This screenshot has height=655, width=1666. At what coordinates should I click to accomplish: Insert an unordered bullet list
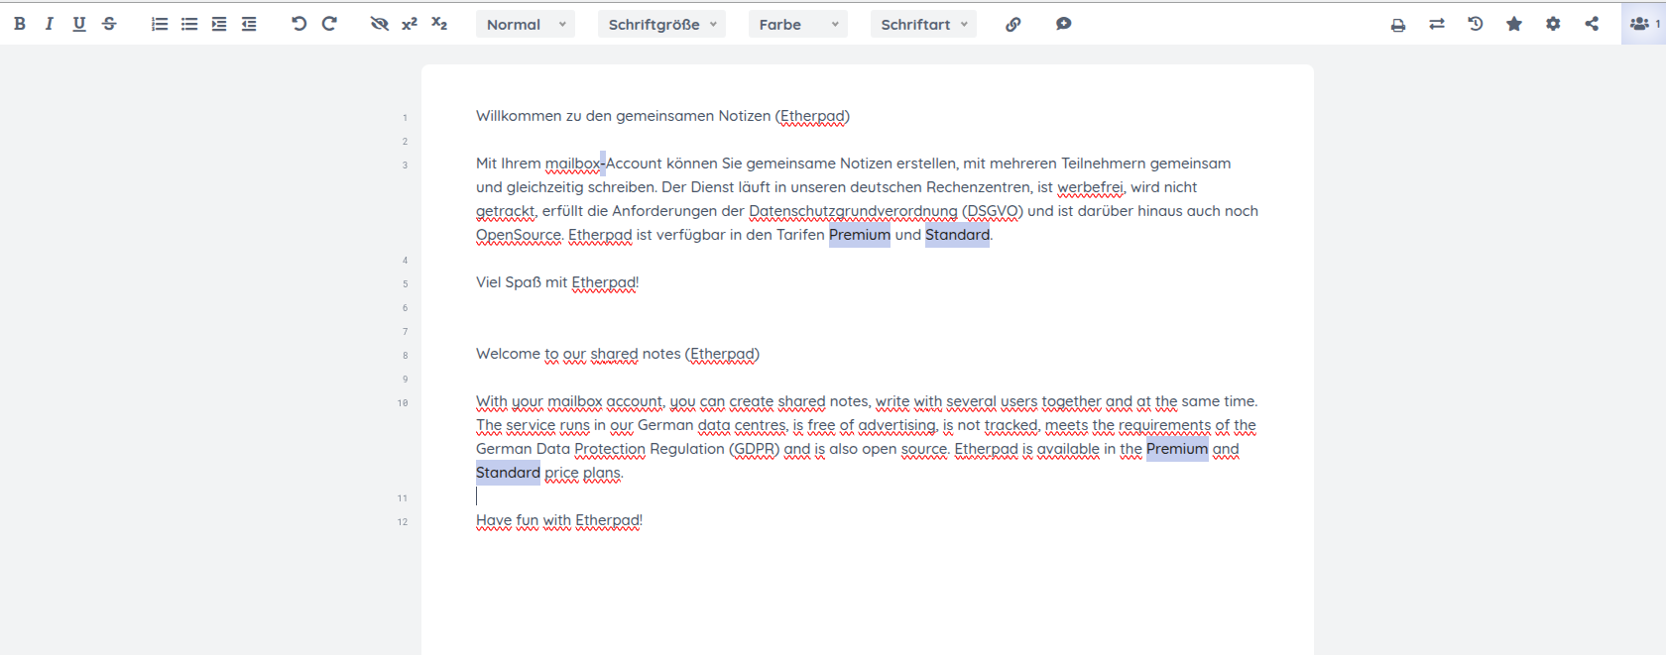189,24
